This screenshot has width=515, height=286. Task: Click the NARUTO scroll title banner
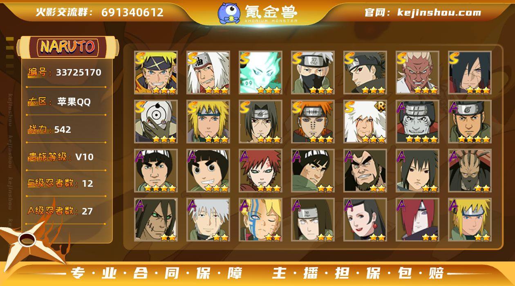pos(67,47)
